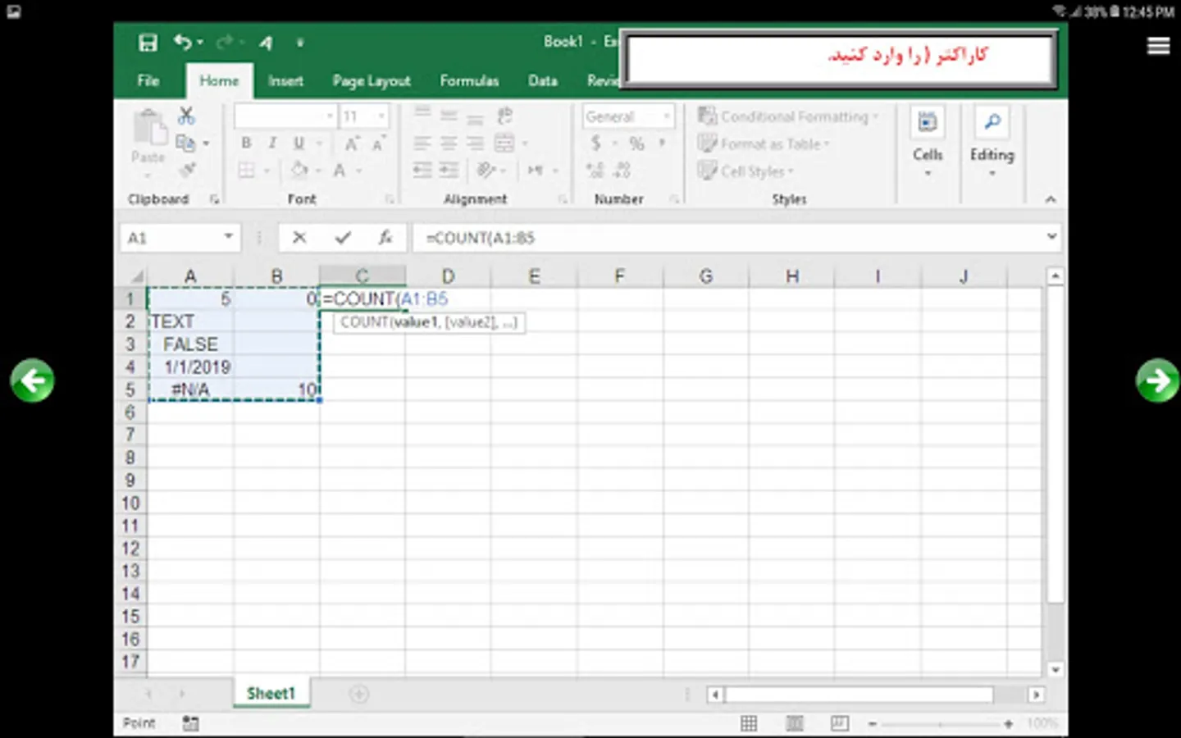Align text right in cell
The width and height of the screenshot is (1181, 738).
coord(475,143)
